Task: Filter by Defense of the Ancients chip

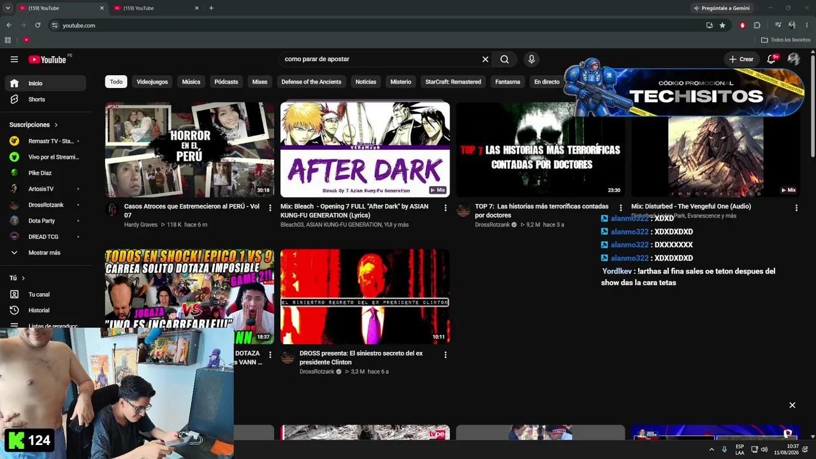Action: (x=311, y=82)
